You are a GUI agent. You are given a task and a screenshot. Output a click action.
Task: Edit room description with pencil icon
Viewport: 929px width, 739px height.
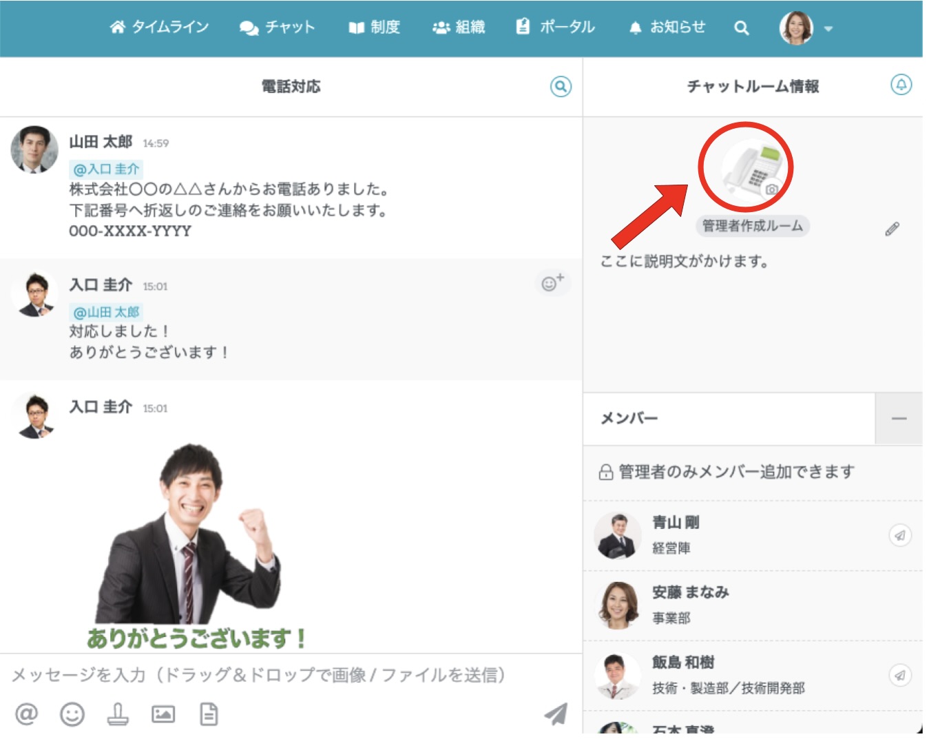[x=892, y=229]
